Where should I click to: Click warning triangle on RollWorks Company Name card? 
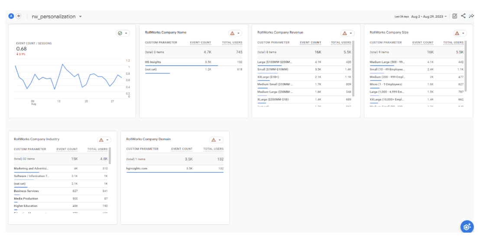[233, 33]
